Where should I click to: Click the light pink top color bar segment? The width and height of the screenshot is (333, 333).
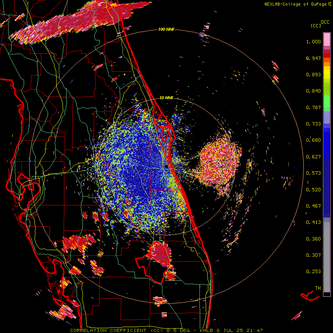[327, 39]
